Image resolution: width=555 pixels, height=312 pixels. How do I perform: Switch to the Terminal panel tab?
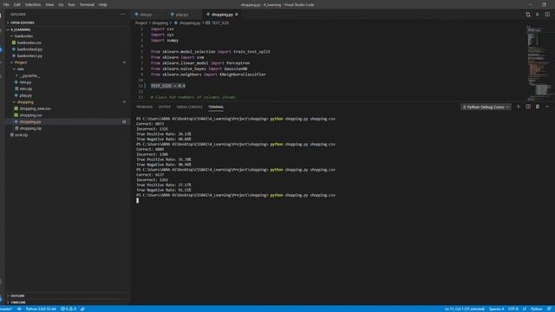[216, 107]
